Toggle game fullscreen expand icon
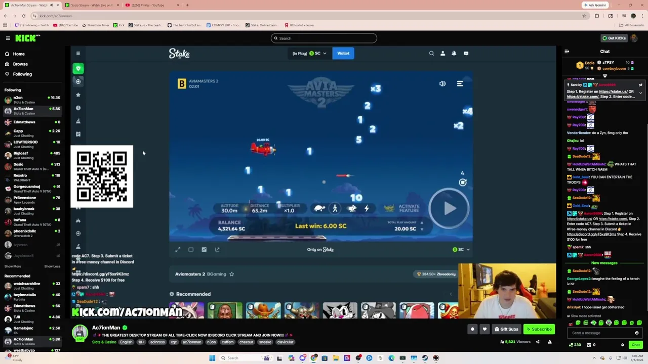The image size is (648, 364). pyautogui.click(x=178, y=249)
